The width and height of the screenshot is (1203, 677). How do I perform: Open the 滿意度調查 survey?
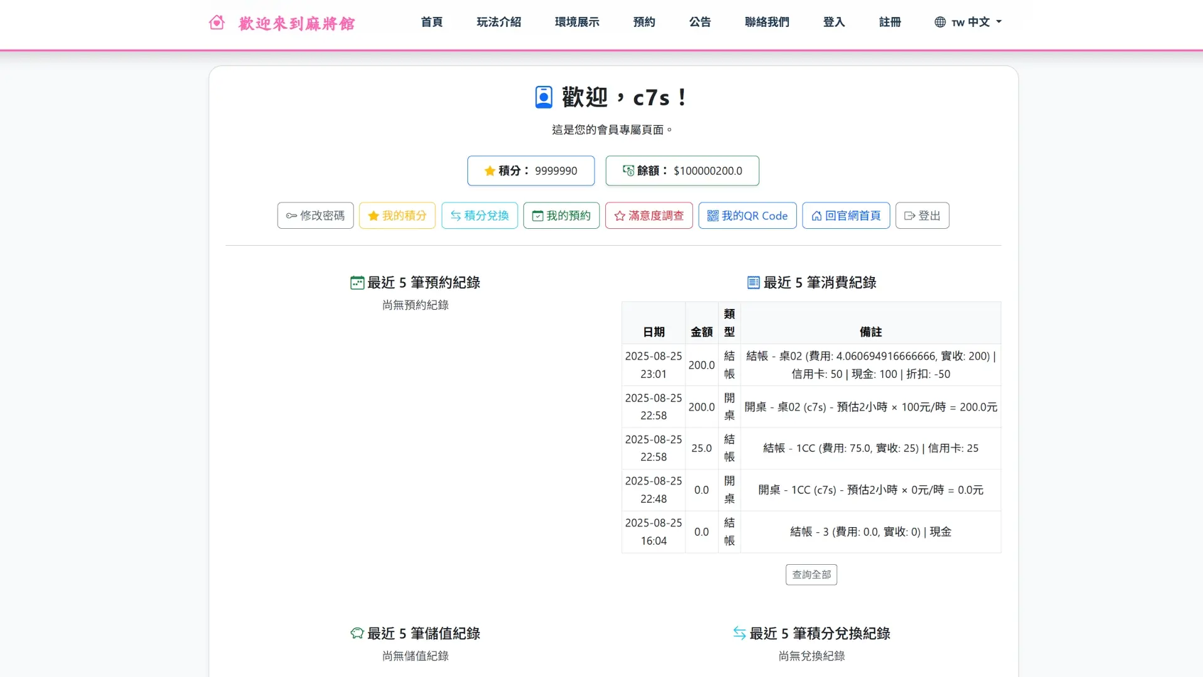click(649, 216)
